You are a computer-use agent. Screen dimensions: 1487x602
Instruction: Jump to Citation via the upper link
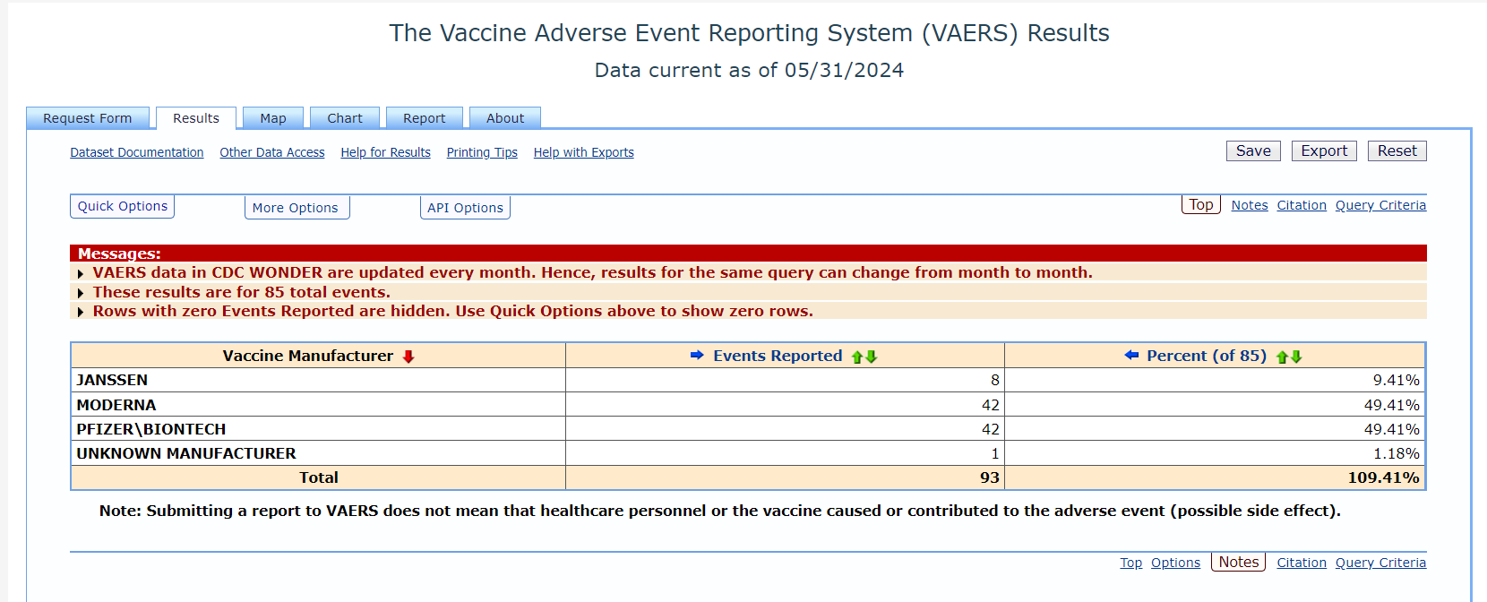point(1302,205)
